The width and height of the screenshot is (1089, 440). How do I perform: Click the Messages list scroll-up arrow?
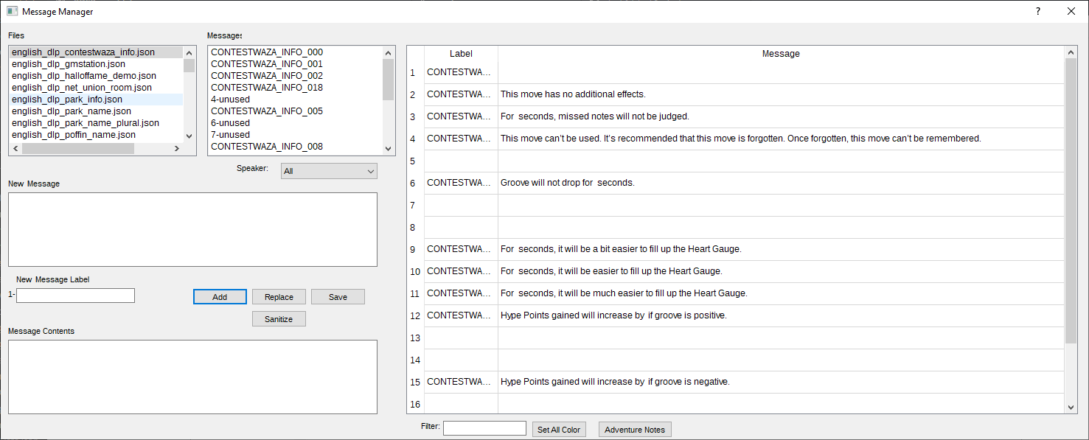(389, 52)
